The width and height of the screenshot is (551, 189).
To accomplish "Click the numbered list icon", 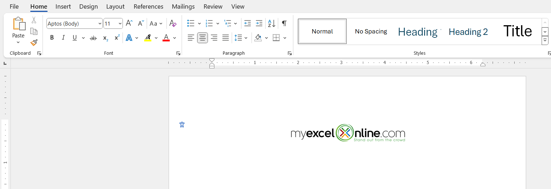I will [x=209, y=23].
